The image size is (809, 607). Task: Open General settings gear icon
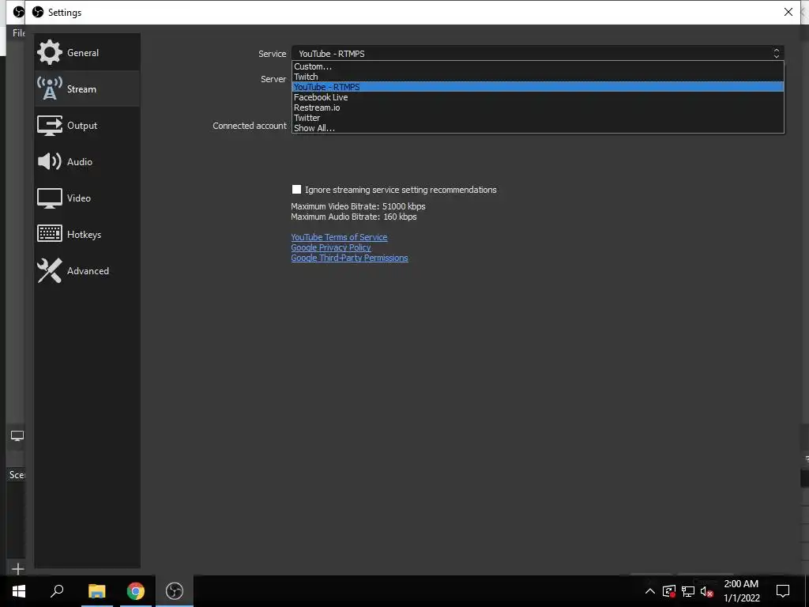[x=50, y=53]
